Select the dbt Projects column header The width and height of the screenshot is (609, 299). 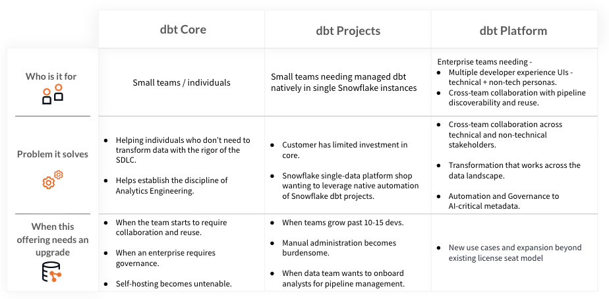(348, 31)
